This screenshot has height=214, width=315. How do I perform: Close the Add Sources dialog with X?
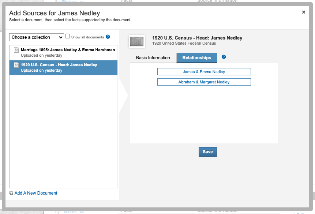tap(303, 12)
